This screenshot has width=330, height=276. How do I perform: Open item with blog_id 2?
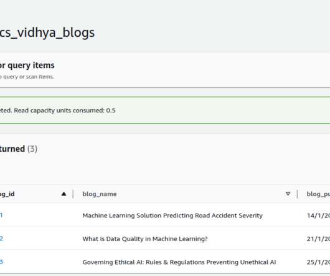click(1, 239)
